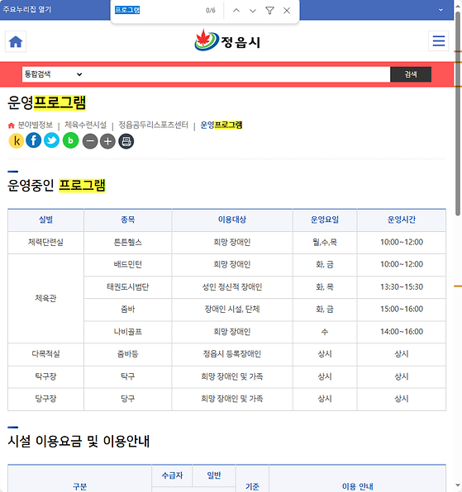Open 체육수련시설 breadcrumb
Viewport: 462px width, 492px height.
pos(85,125)
